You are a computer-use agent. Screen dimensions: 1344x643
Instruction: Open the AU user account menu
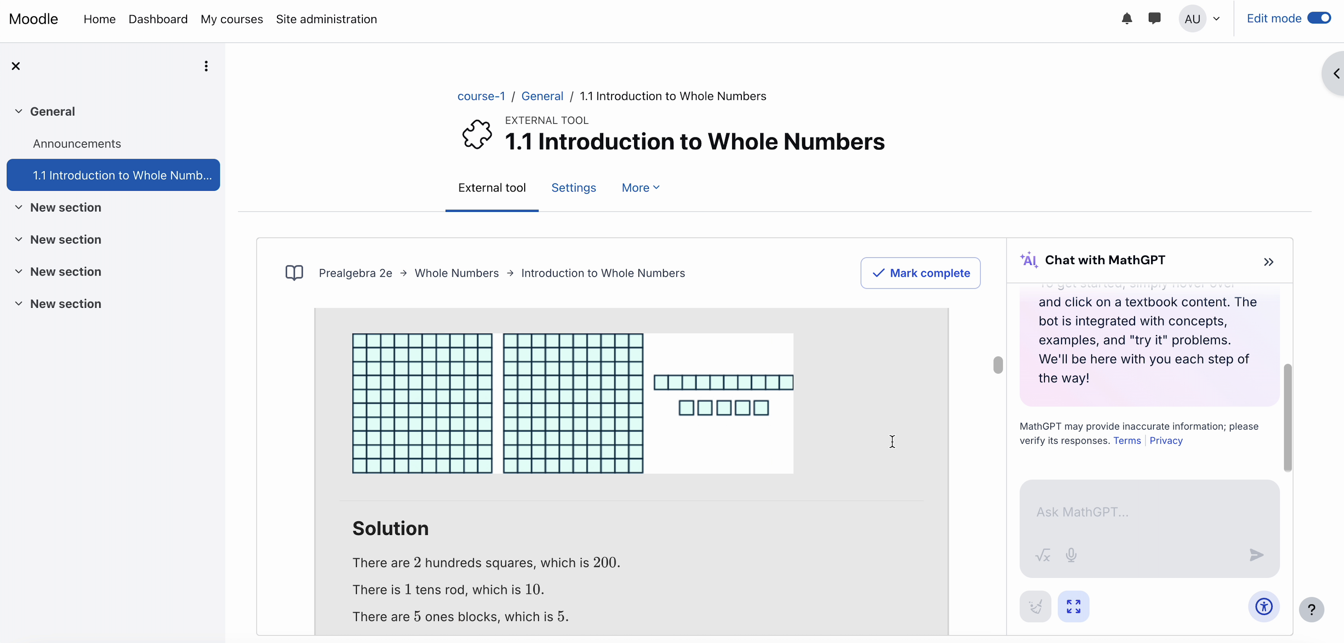point(1200,19)
